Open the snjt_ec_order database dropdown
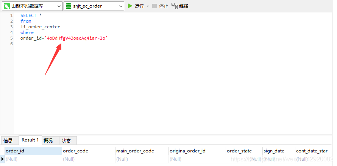This screenshot has width=337, height=166. pyautogui.click(x=94, y=6)
